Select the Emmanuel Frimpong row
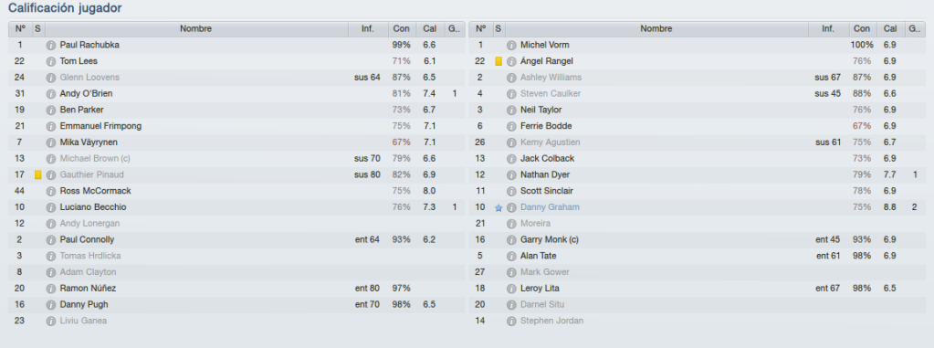Image resolution: width=934 pixels, height=348 pixels. [x=236, y=126]
